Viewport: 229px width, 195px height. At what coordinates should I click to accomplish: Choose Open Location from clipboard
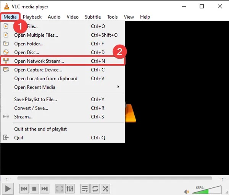[x=63, y=79]
